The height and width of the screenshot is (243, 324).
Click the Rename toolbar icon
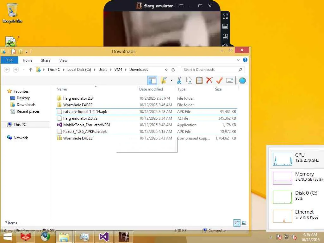tap(230, 80)
